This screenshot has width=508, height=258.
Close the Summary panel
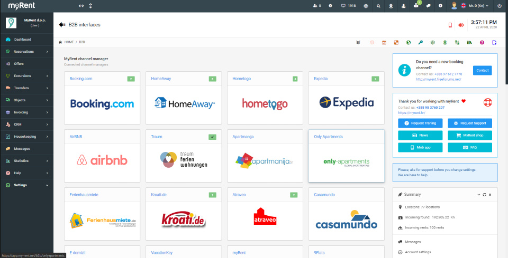tap(490, 195)
